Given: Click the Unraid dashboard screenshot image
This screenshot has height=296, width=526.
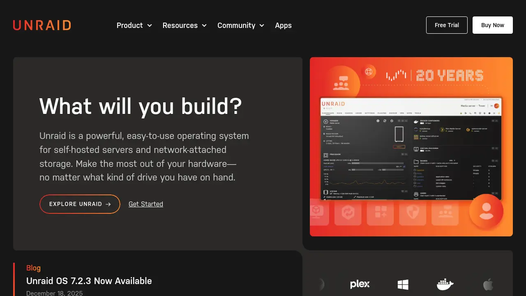Looking at the screenshot, I should [411, 149].
